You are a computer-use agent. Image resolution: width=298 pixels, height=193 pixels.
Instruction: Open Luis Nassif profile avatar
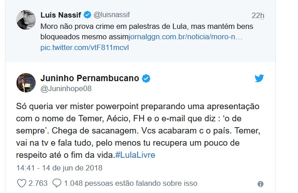pos(26,20)
